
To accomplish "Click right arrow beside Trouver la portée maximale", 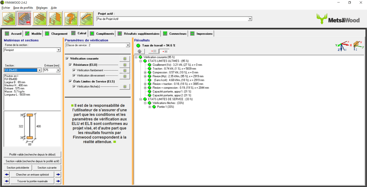I will [58, 181].
